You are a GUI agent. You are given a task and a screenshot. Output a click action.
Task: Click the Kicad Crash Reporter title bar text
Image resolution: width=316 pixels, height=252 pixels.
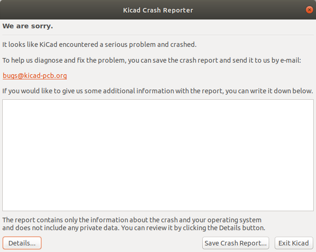pyautogui.click(x=158, y=10)
